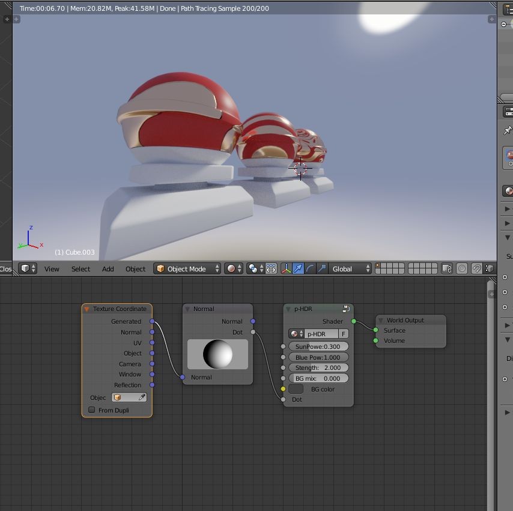This screenshot has width=513, height=511.
Task: Click the snap magnet icon in viewport header
Action: [x=477, y=268]
